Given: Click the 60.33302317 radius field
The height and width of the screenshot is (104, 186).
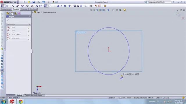Looking at the screenshot, I should point(19,38).
